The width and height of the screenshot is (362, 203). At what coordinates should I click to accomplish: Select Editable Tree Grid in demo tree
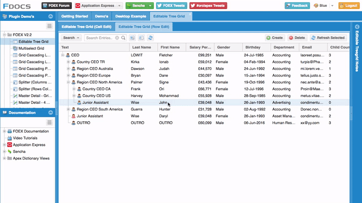[33, 42]
